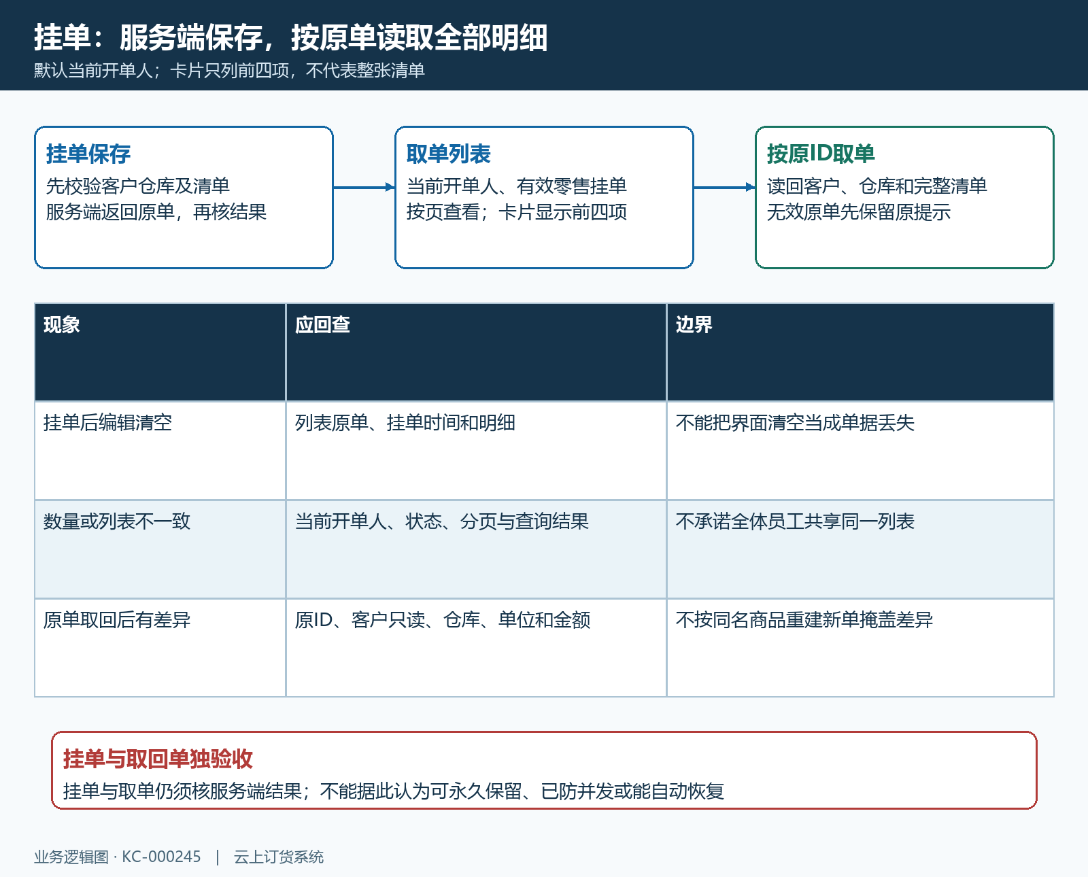Select the 取单列表 card heading
Screen dimensions: 1088x877
click(449, 154)
